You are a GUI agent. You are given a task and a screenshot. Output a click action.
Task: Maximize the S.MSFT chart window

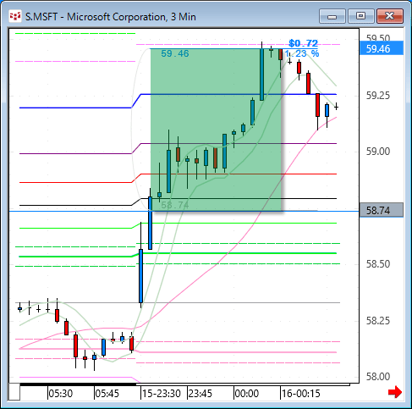point(360,16)
